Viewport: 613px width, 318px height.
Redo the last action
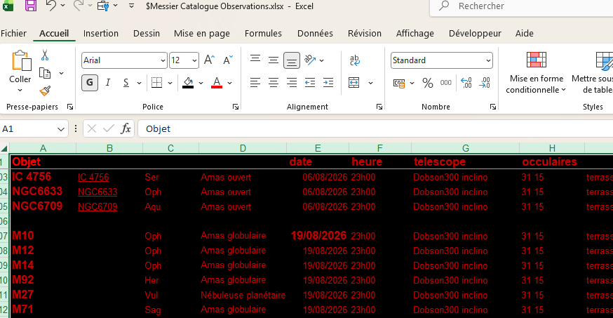tap(79, 6)
